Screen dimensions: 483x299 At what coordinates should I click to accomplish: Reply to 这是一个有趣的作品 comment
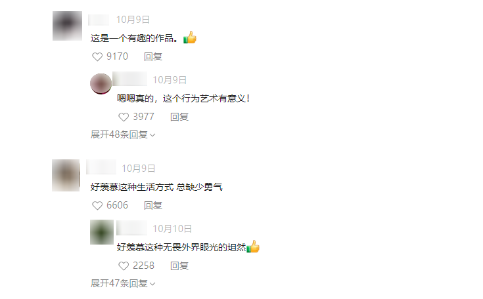(153, 57)
